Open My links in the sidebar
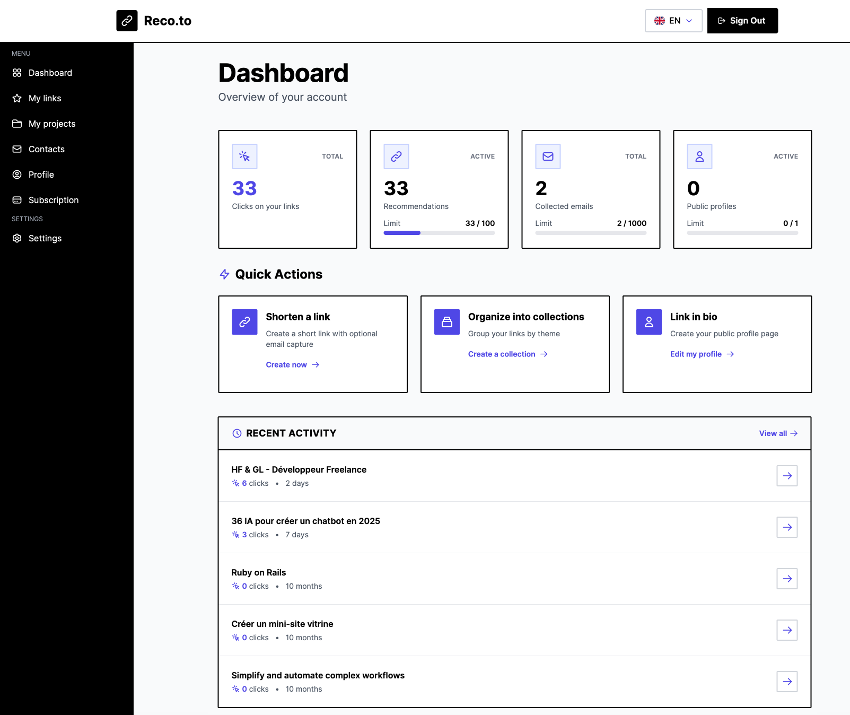850x715 pixels. click(x=45, y=98)
